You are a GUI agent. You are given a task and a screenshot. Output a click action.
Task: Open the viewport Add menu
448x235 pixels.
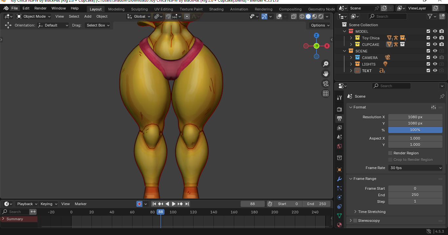(x=88, y=16)
